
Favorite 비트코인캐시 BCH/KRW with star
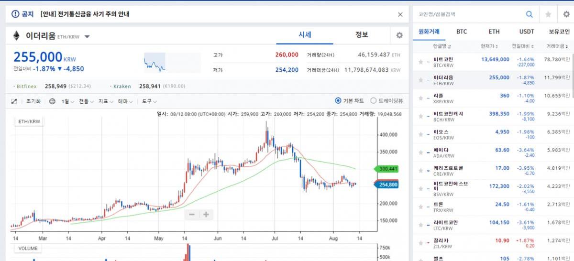pos(420,116)
